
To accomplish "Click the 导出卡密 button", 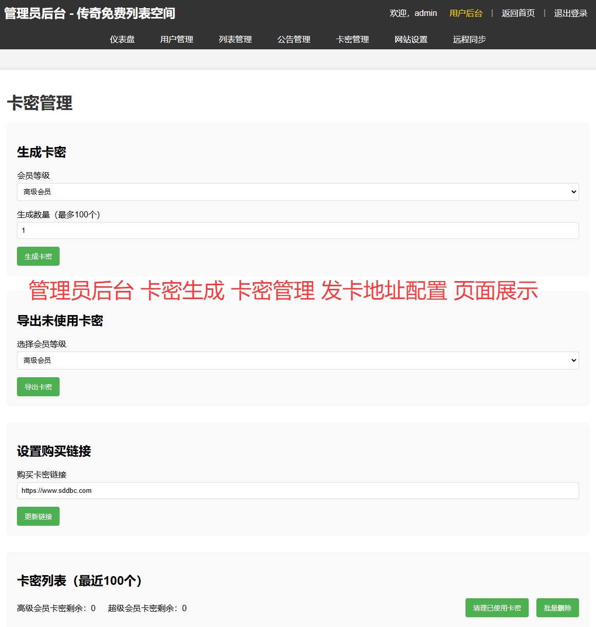I will 38,386.
